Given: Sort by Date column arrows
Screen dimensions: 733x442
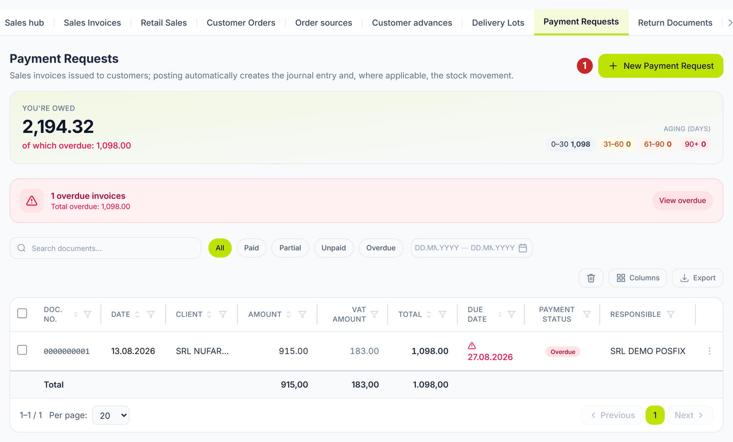Looking at the screenshot, I should [137, 314].
